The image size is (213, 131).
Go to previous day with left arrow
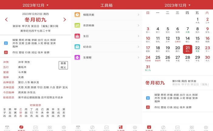(x=6, y=20)
